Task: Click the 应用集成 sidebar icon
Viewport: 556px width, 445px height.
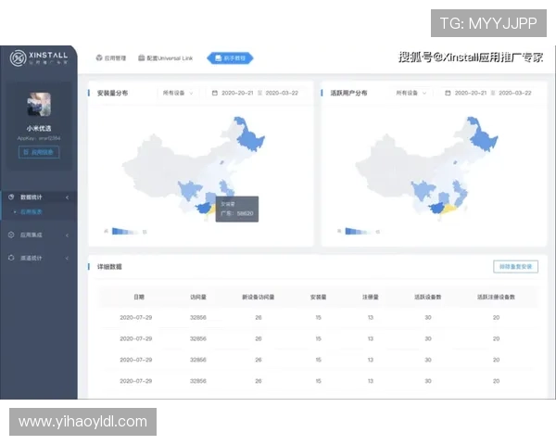Action: (x=11, y=235)
